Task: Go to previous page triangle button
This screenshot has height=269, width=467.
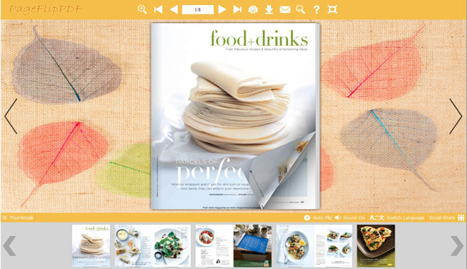Action: point(174,9)
